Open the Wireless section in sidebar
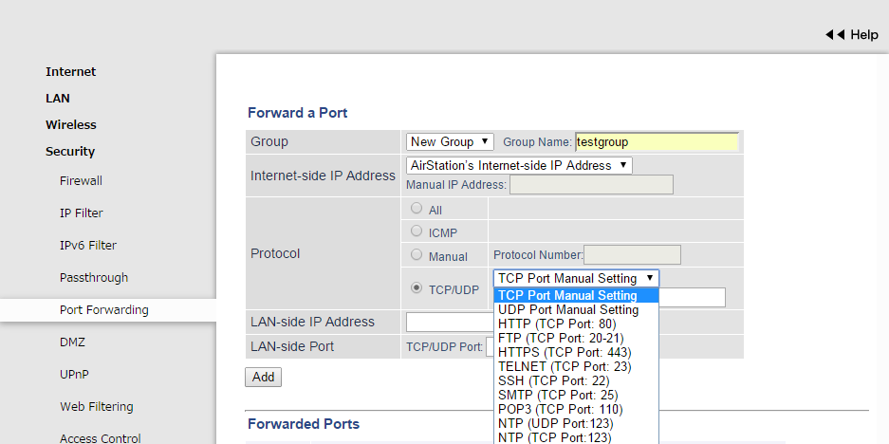This screenshot has height=444, width=889. tap(71, 124)
